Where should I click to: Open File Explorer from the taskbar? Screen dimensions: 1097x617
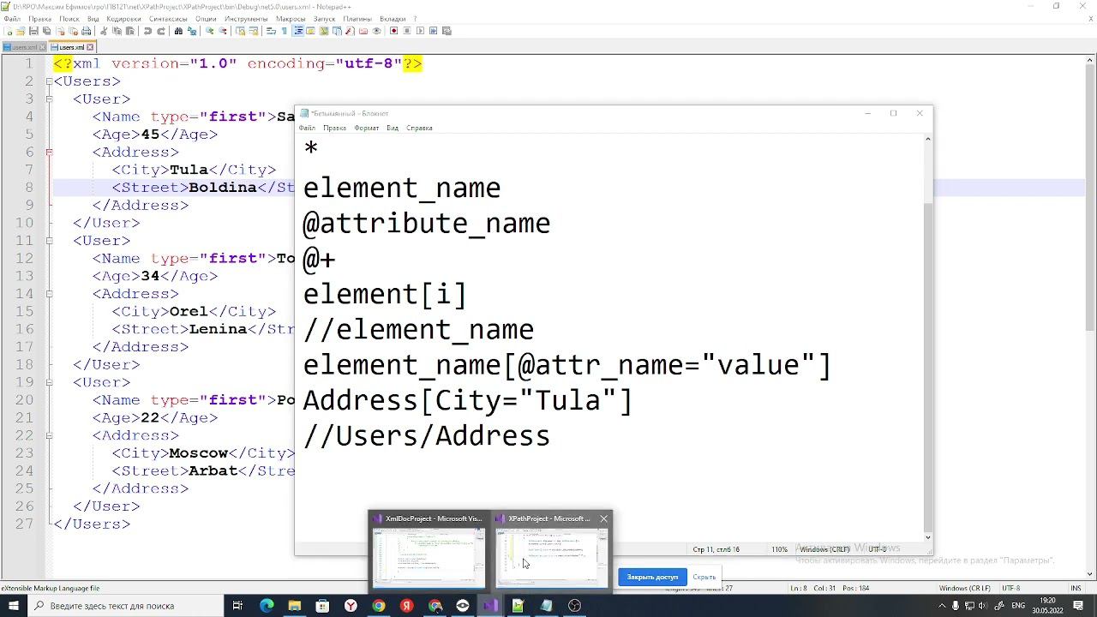pos(295,606)
